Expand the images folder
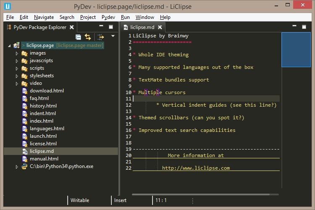315x210 pixels. (x=17, y=53)
